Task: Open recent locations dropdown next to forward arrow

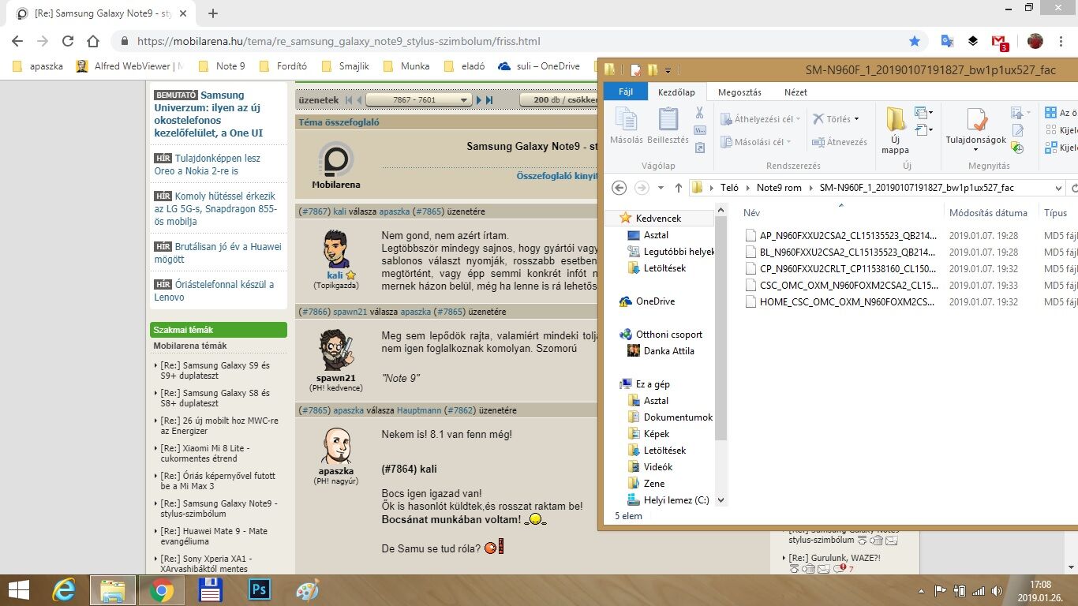Action: (x=661, y=188)
